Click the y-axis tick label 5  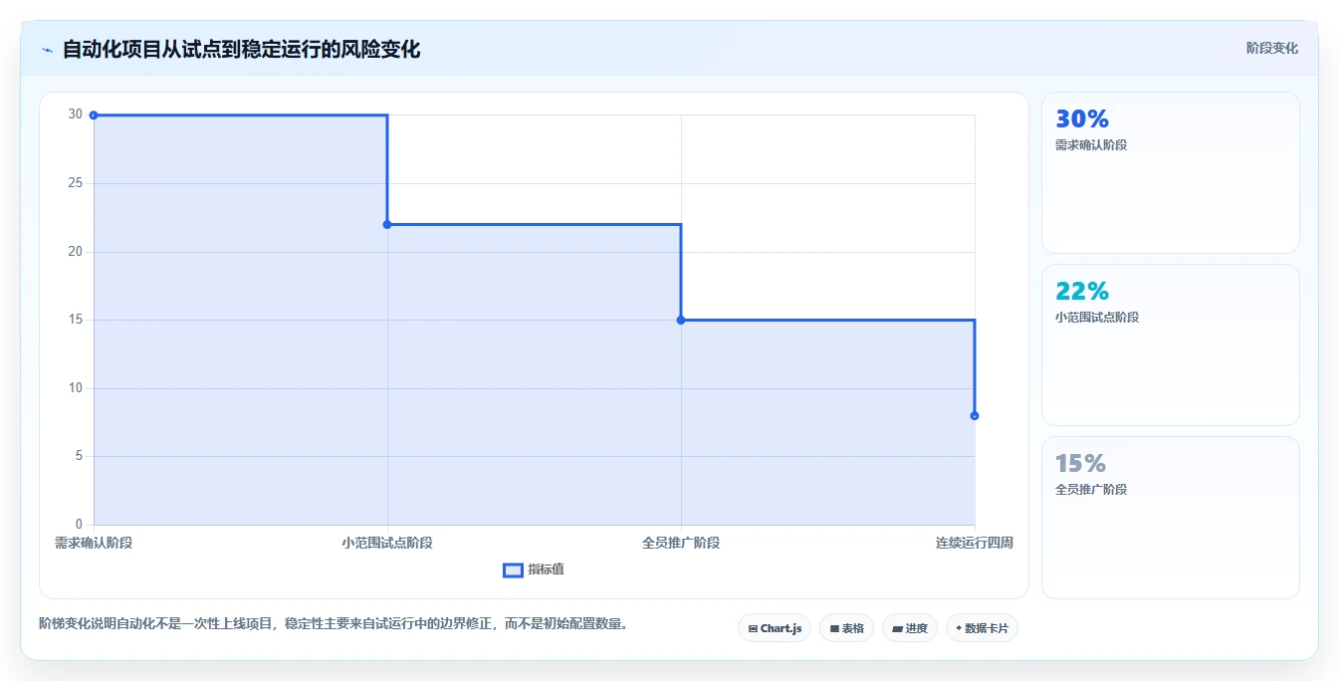click(79, 456)
